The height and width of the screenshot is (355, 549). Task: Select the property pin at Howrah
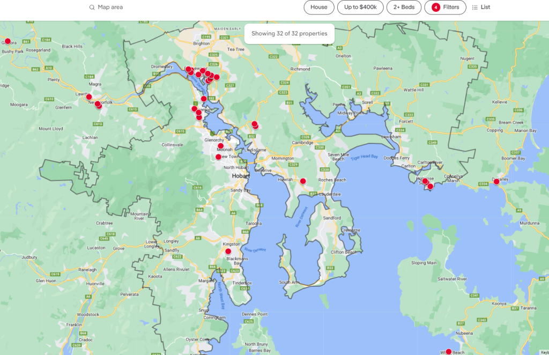[303, 181]
